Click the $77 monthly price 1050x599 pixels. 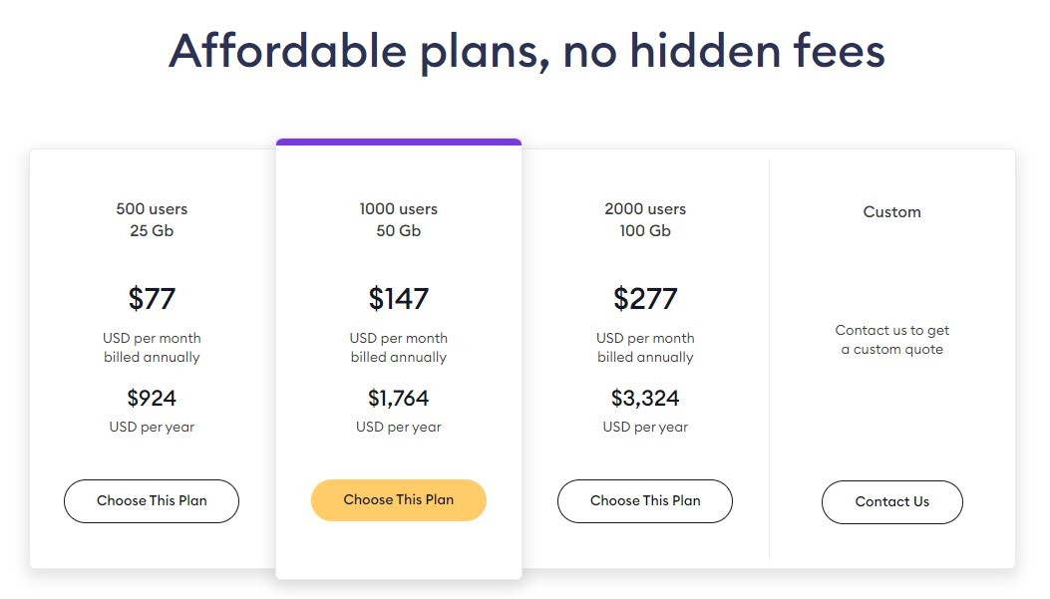tap(152, 298)
